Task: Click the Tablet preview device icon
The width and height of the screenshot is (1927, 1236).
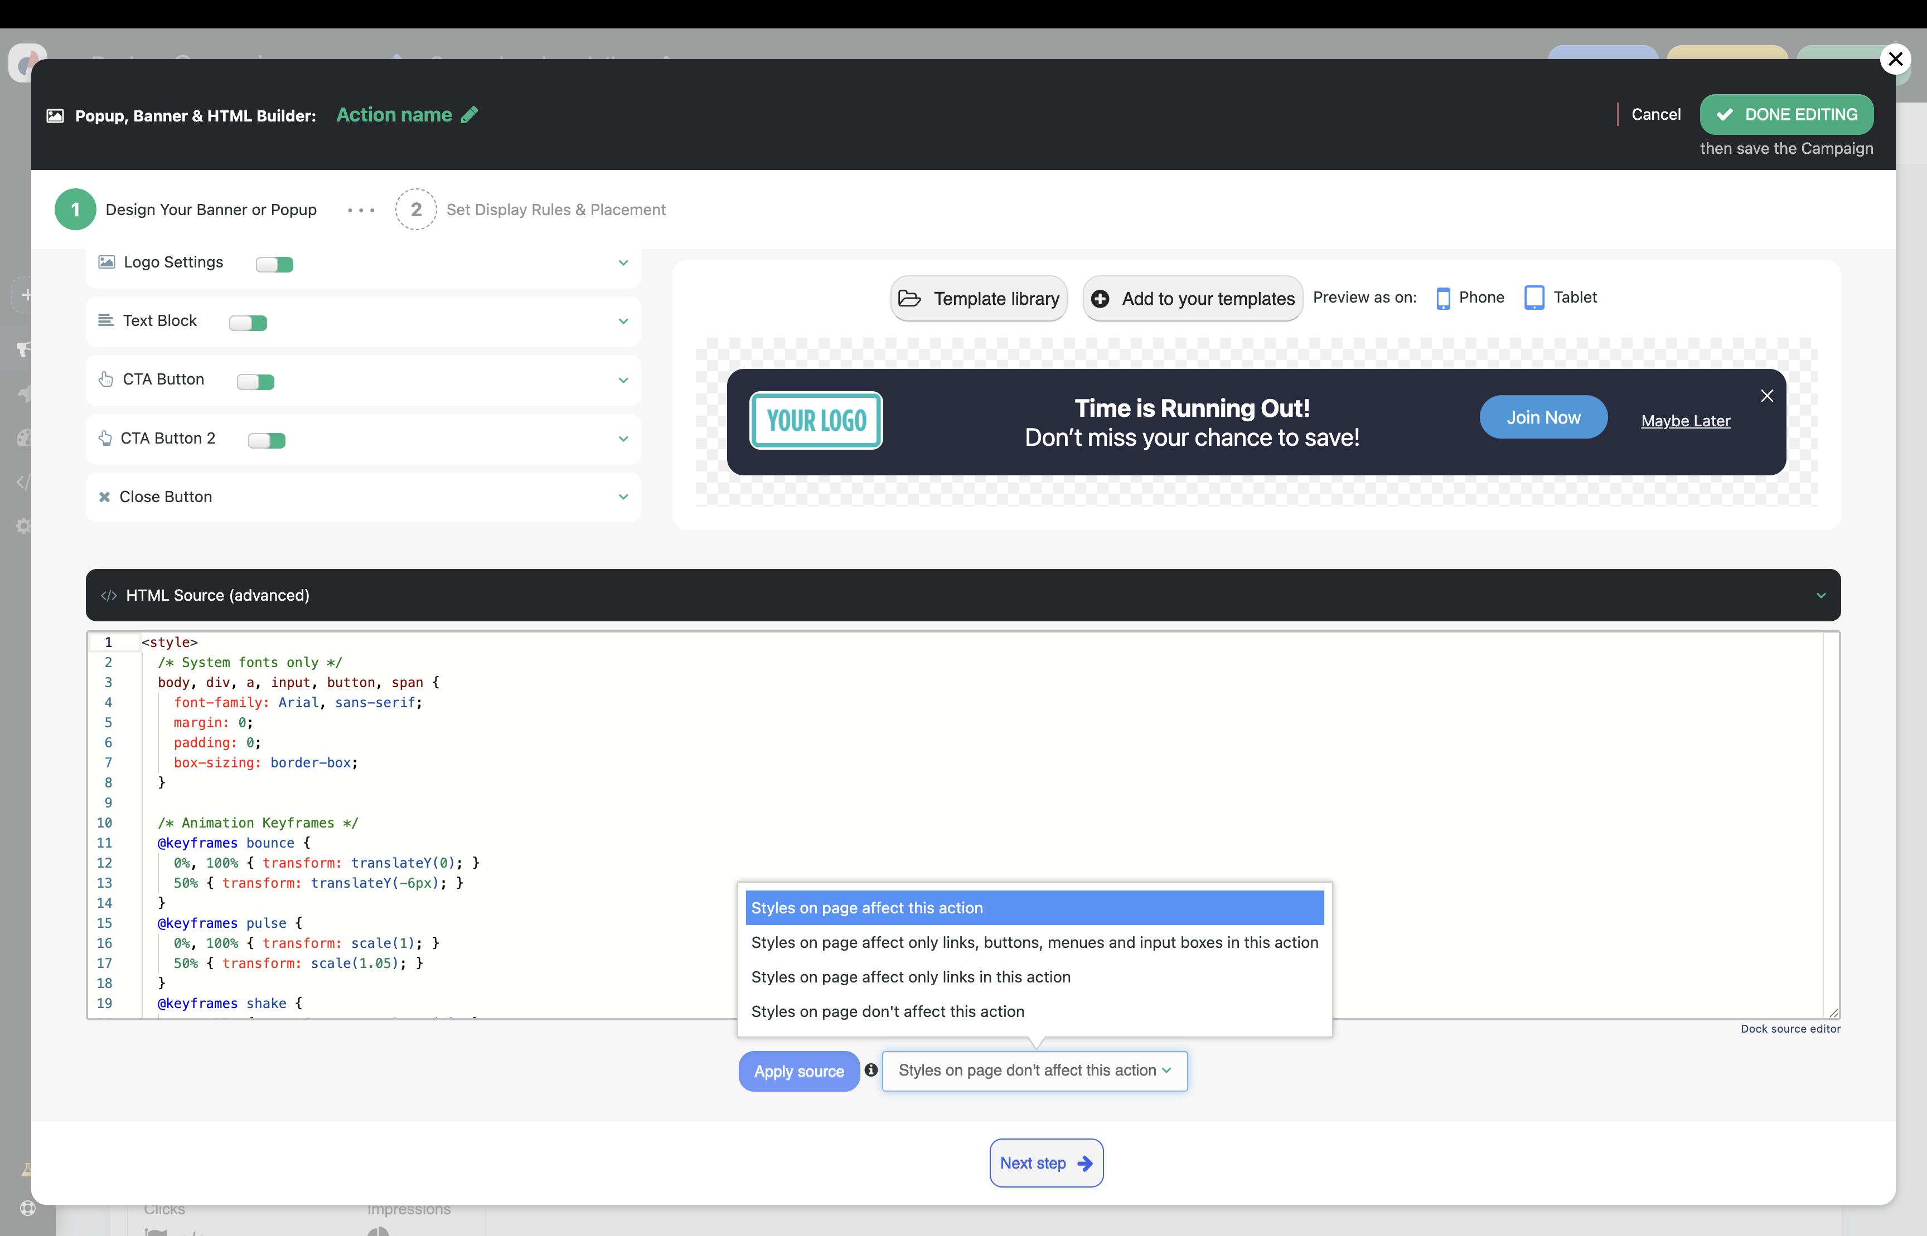Action: 1534,298
